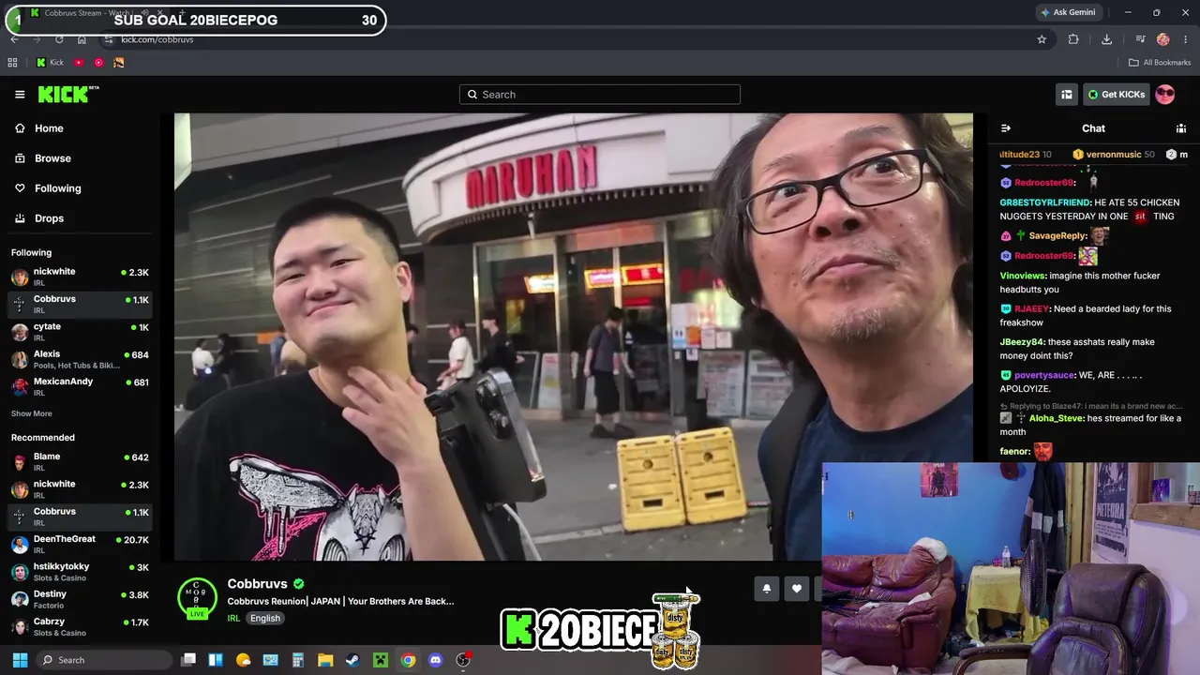Click vernonmusic in the chat gifter leaderboard

point(1114,155)
